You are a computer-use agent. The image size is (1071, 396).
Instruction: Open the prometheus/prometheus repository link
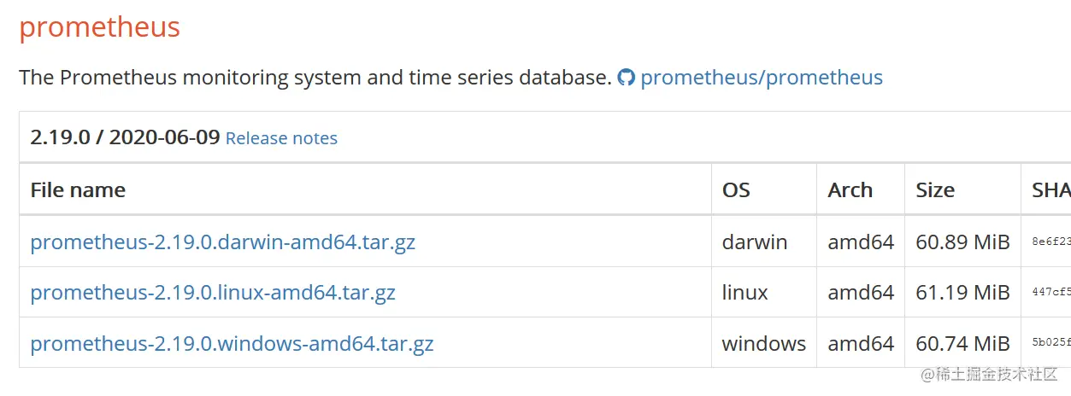tap(762, 78)
